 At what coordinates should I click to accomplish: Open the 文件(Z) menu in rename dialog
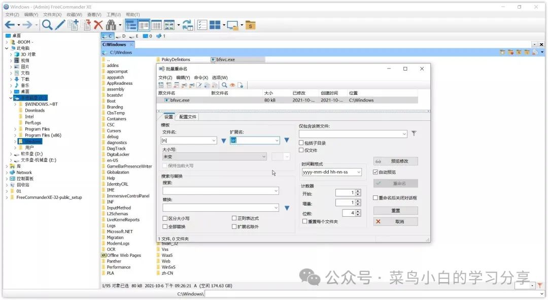(x=165, y=78)
